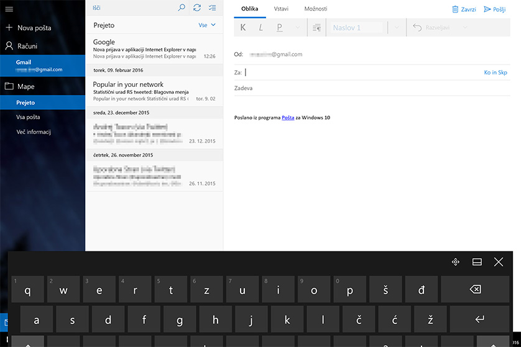Tap the a key on keyboard
This screenshot has height=347, width=521.
pyautogui.click(x=37, y=319)
